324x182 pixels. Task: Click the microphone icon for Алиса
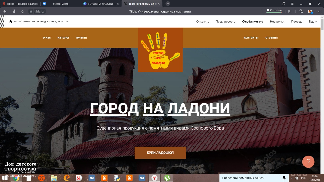point(284,178)
